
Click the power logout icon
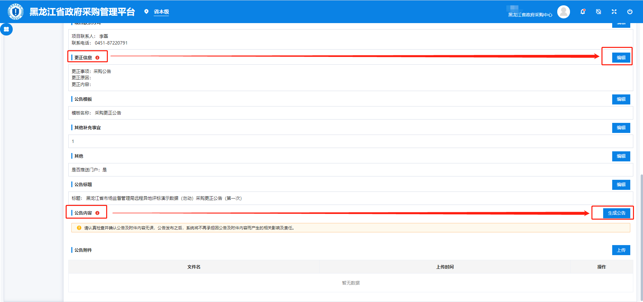tap(630, 12)
